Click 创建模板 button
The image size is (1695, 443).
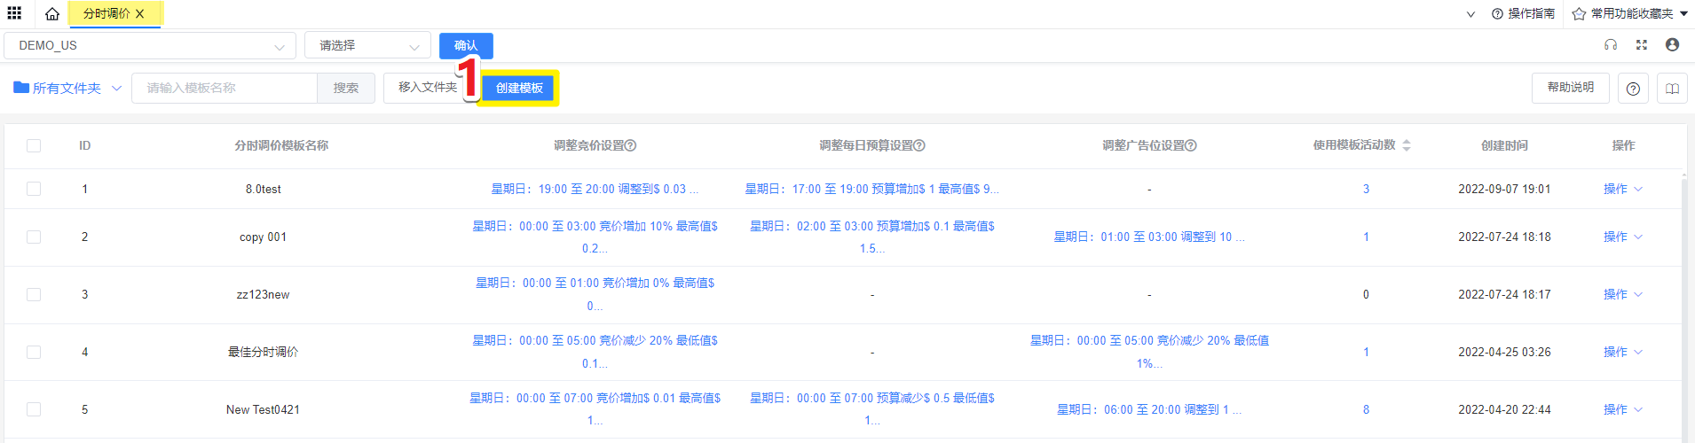[519, 88]
